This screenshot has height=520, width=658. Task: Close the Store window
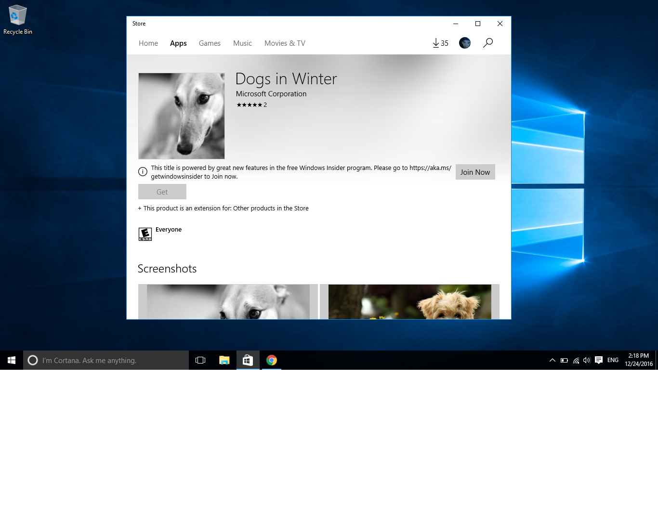500,24
